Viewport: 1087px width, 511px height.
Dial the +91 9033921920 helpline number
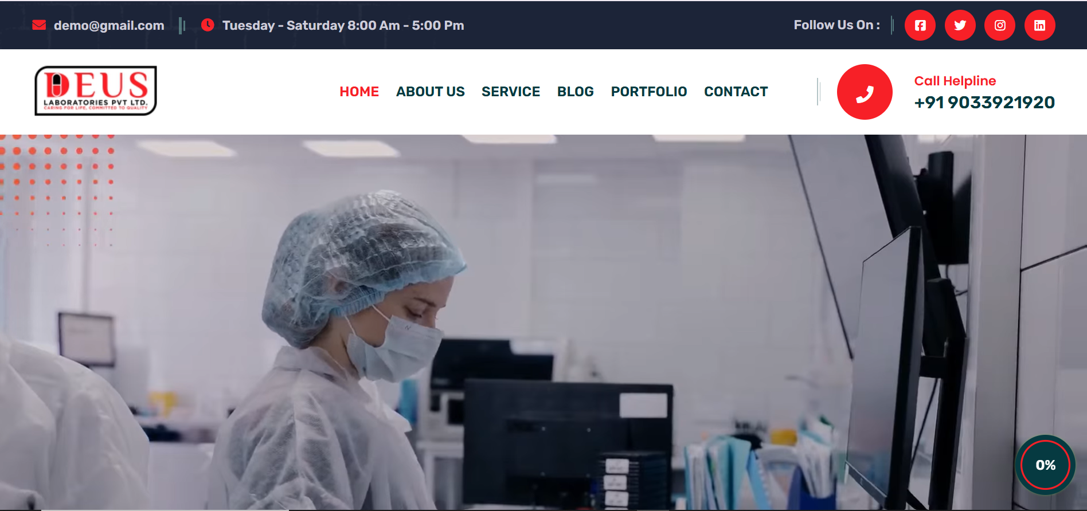984,103
